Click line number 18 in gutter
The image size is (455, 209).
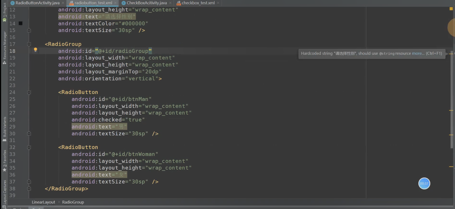pos(12,51)
